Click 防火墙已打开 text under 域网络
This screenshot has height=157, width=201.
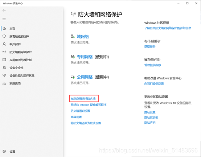[x=80, y=42]
